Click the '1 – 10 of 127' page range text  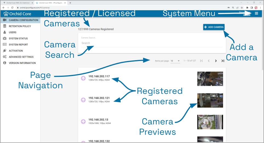190,61
